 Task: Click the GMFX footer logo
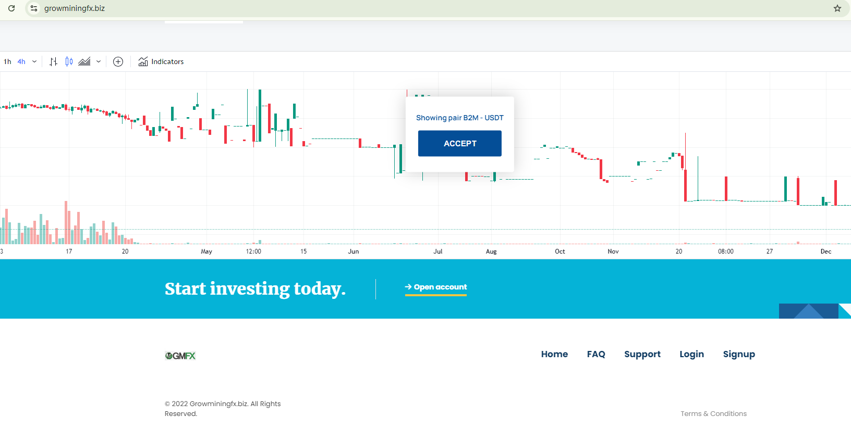tap(180, 356)
